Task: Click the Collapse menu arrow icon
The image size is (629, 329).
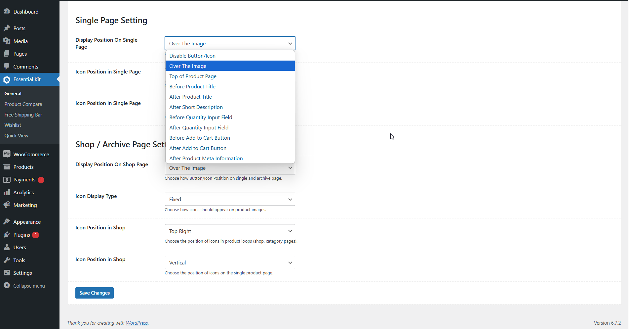Action: point(7,285)
